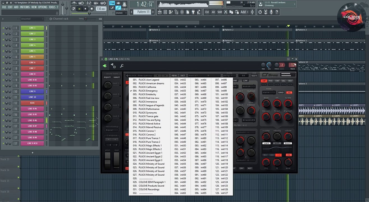Open the Mixer toolbar icon
The image size is (369, 202).
click(182, 12)
